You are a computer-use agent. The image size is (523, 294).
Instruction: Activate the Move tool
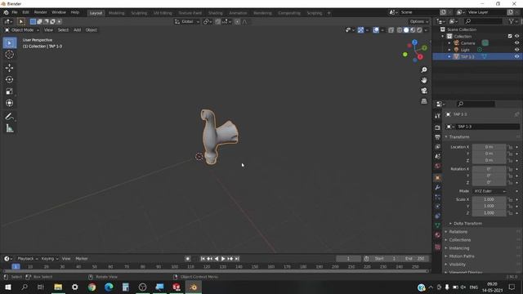click(x=9, y=68)
